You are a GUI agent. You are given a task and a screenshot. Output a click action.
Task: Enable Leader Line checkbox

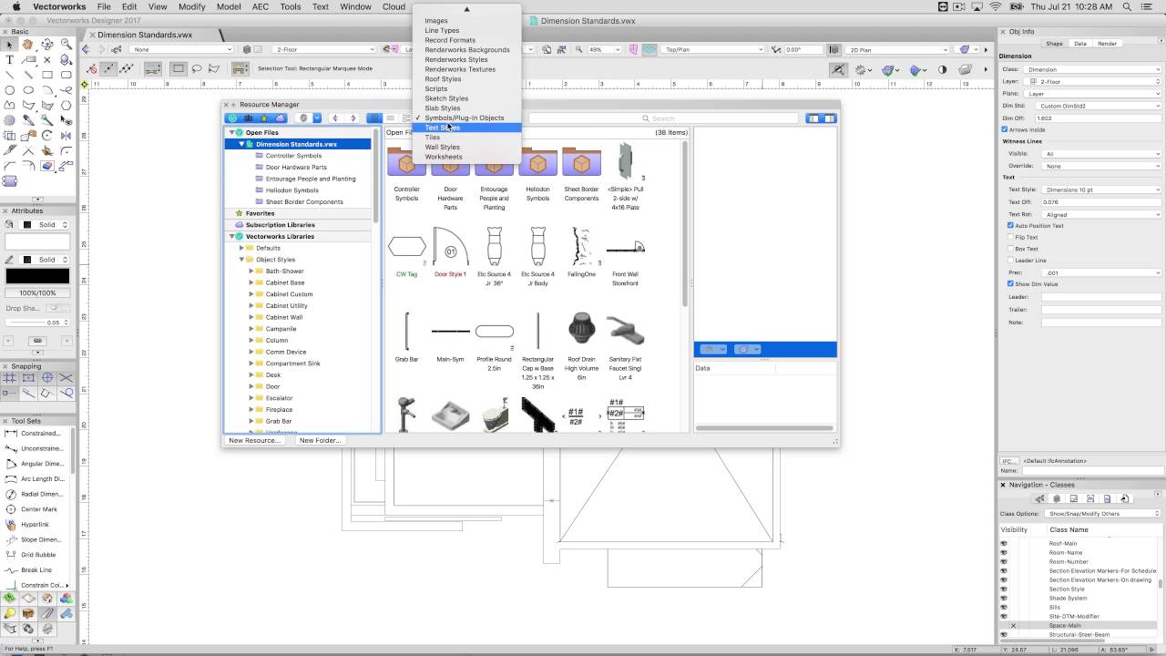pyautogui.click(x=1010, y=261)
